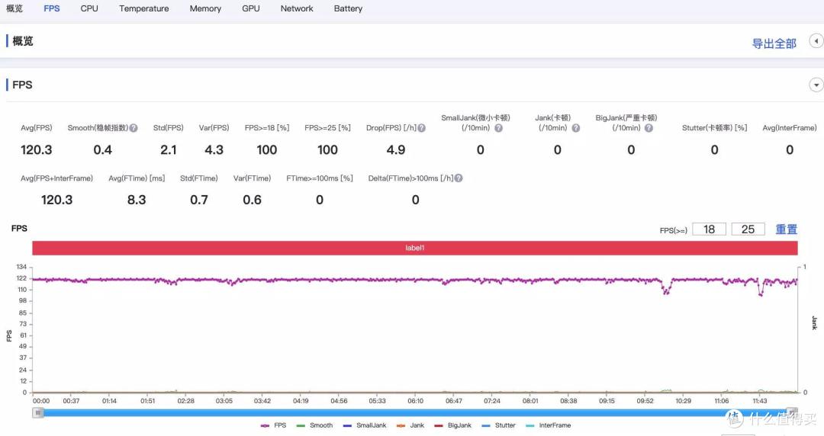Edit the FPS threshold field 25

[x=748, y=229]
